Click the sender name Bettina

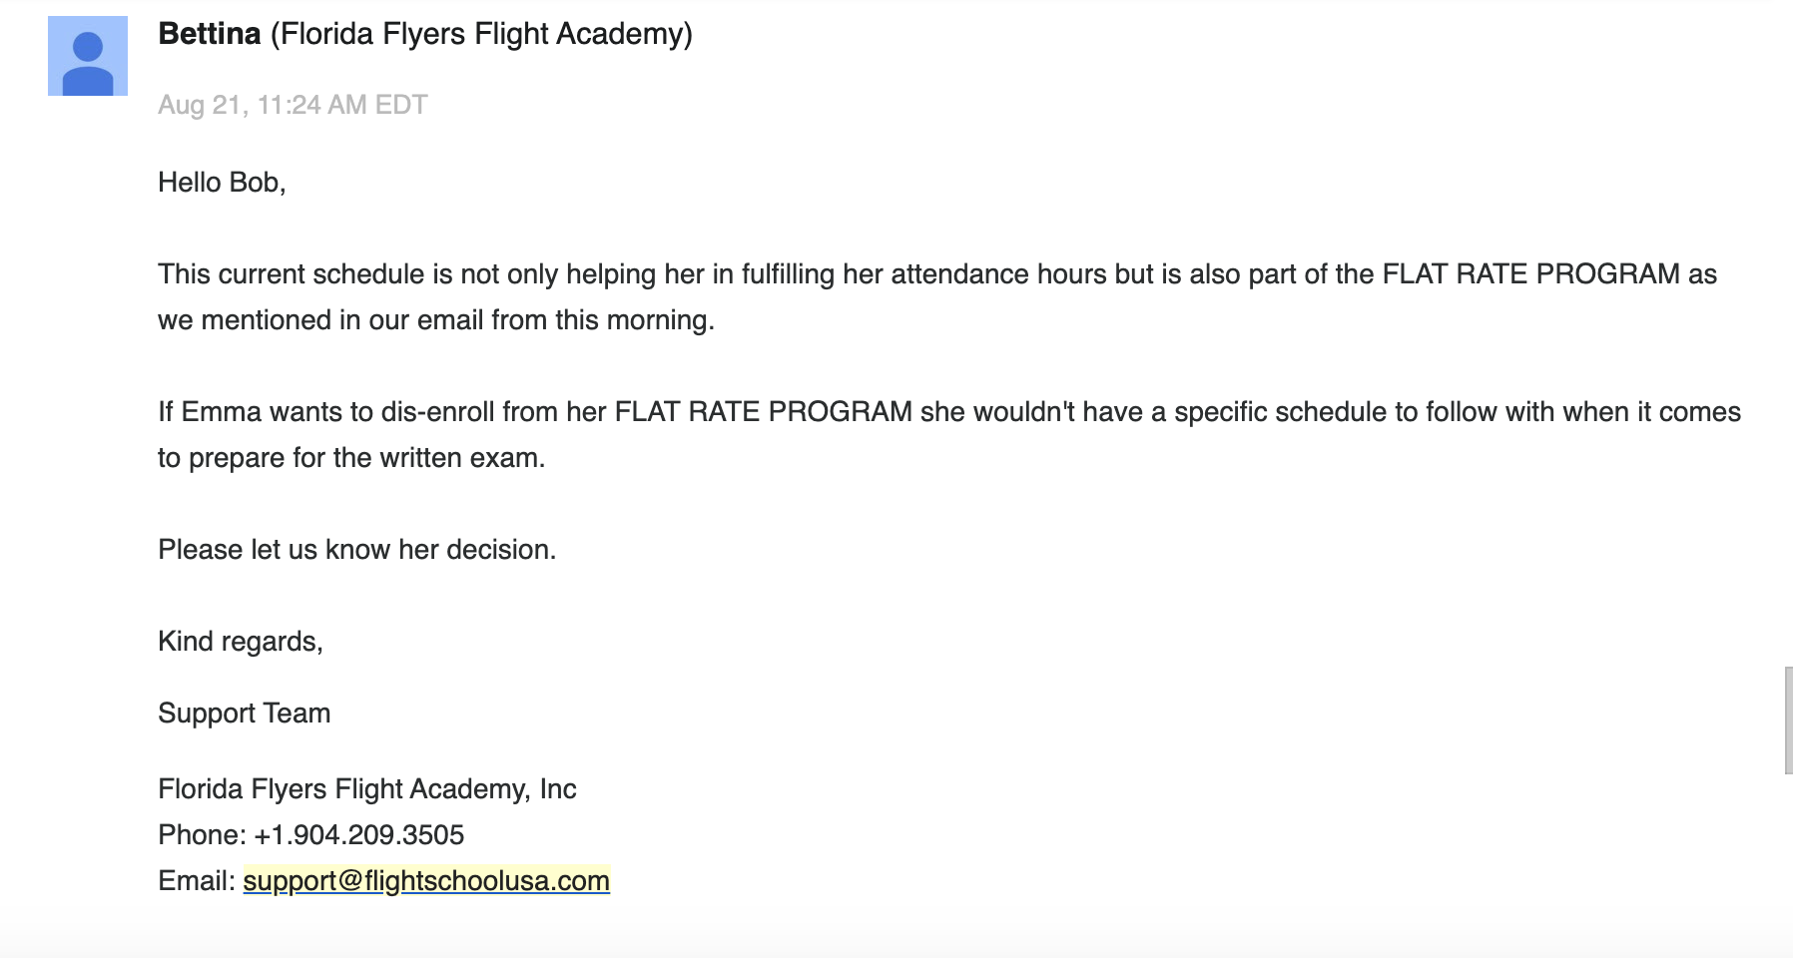pyautogui.click(x=210, y=34)
